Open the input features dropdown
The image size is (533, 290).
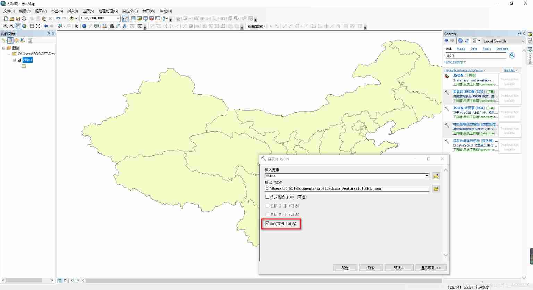point(427,176)
